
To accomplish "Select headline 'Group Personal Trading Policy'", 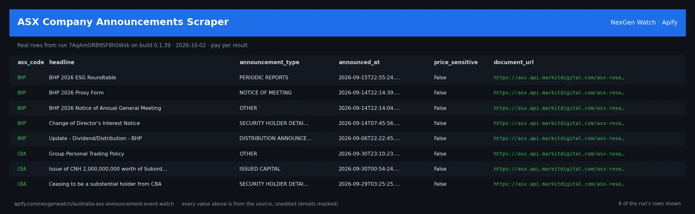I will coord(86,154).
